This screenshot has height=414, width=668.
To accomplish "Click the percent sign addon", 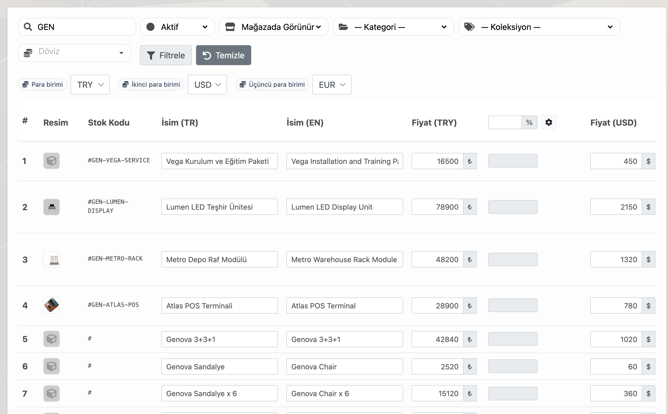I will (529, 122).
